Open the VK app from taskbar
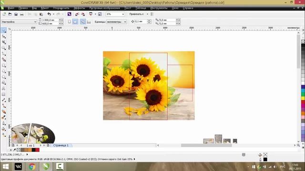 [x=18, y=167]
